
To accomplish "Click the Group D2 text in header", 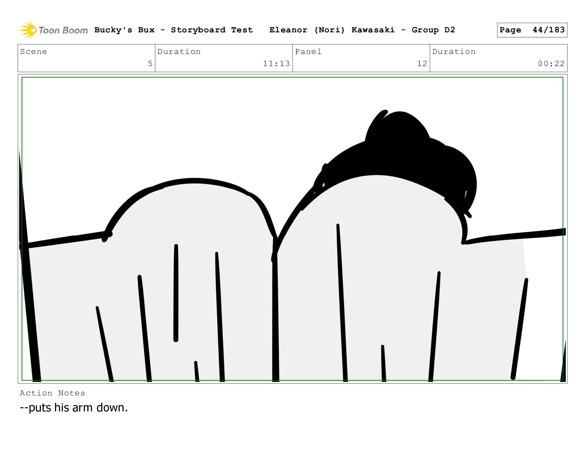I will [x=433, y=30].
